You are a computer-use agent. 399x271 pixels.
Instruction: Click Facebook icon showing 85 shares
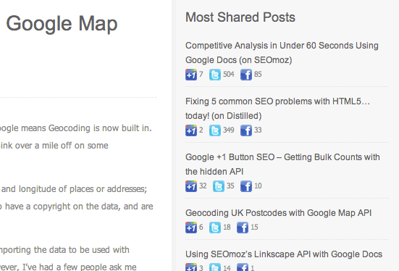246,75
